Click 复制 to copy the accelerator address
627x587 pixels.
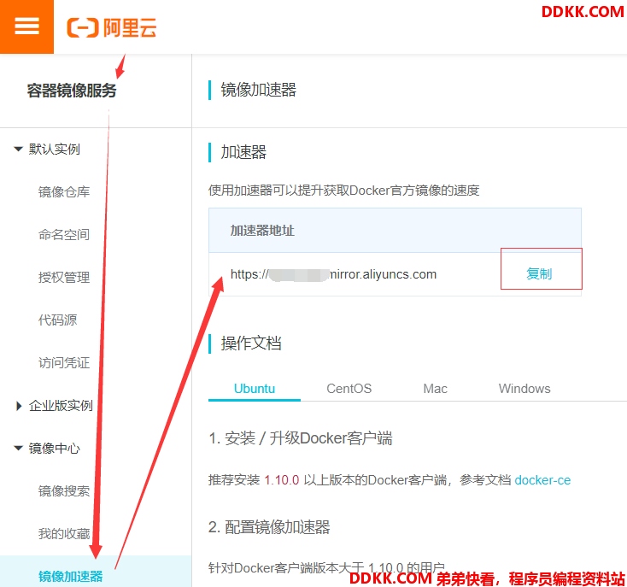click(539, 274)
